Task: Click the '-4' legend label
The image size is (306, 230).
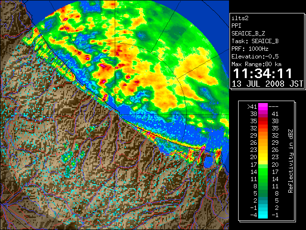Action: pos(253,215)
